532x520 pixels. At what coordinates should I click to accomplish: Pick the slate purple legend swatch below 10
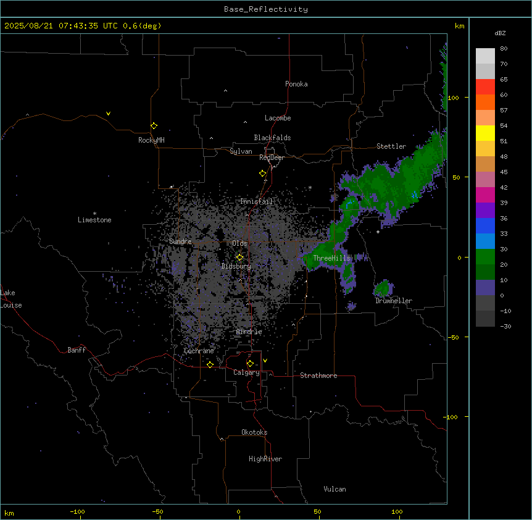485,288
